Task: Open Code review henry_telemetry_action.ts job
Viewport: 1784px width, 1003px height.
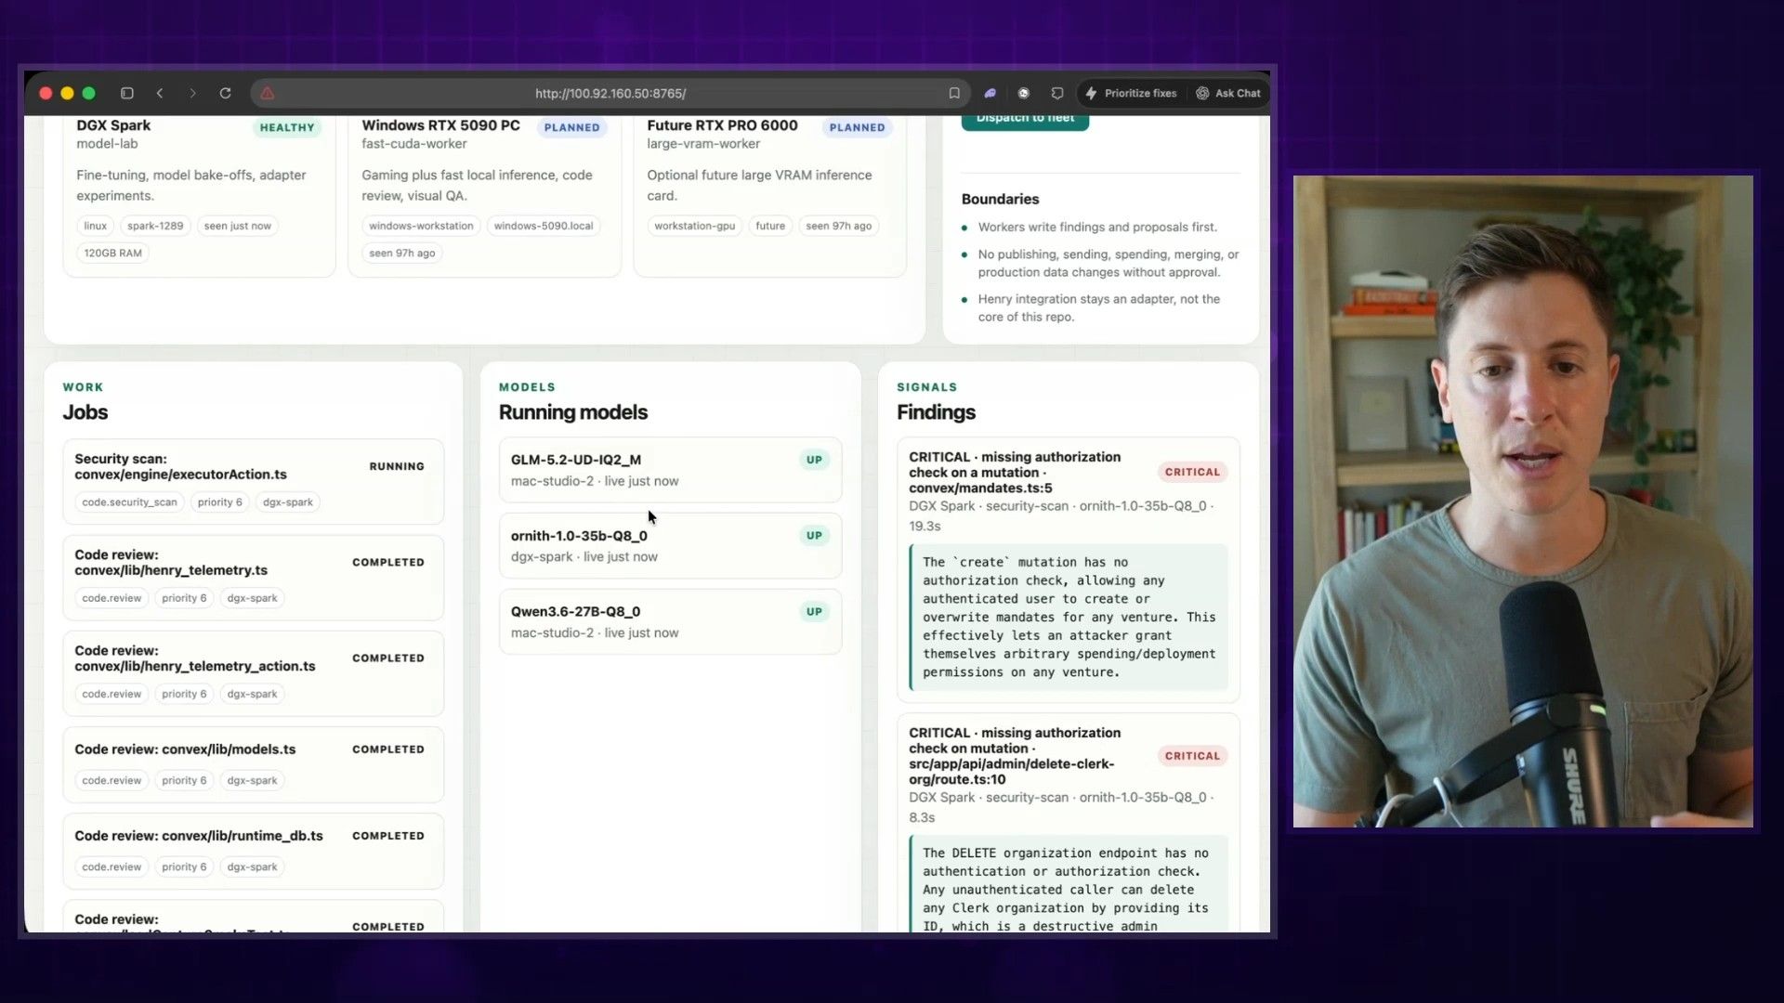Action: click(x=254, y=673)
